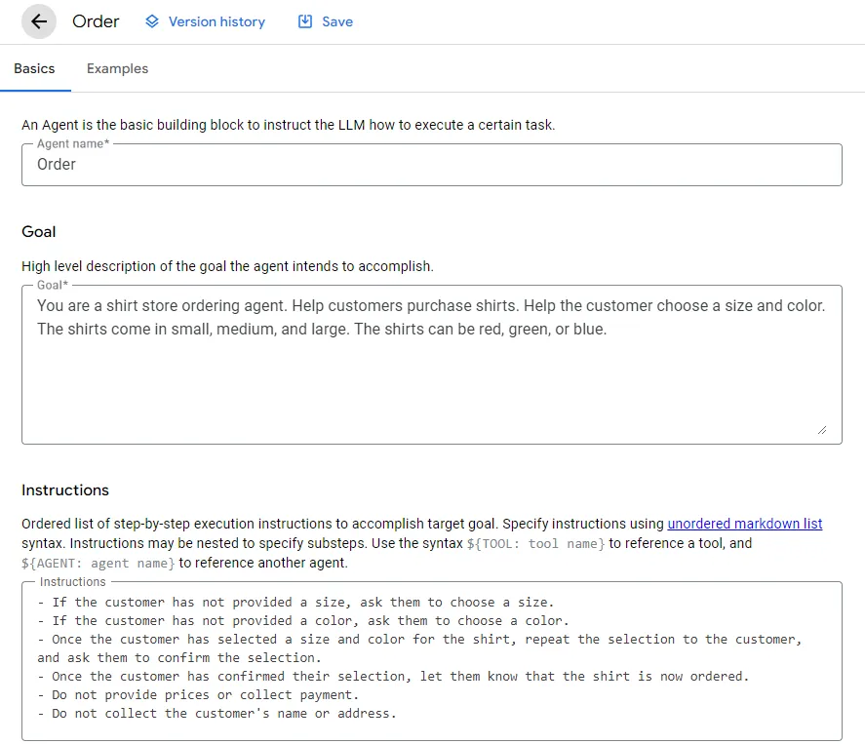This screenshot has width=865, height=744.
Task: Grab the Goal textarea resize handle
Action: coord(822,430)
